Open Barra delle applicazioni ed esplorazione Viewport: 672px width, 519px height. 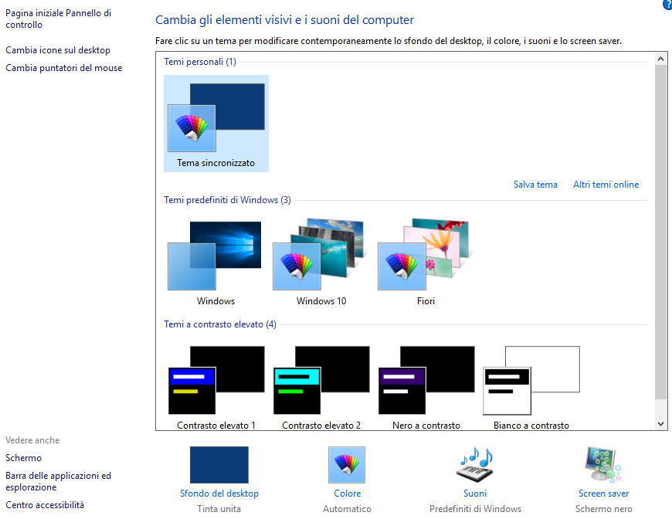click(58, 481)
